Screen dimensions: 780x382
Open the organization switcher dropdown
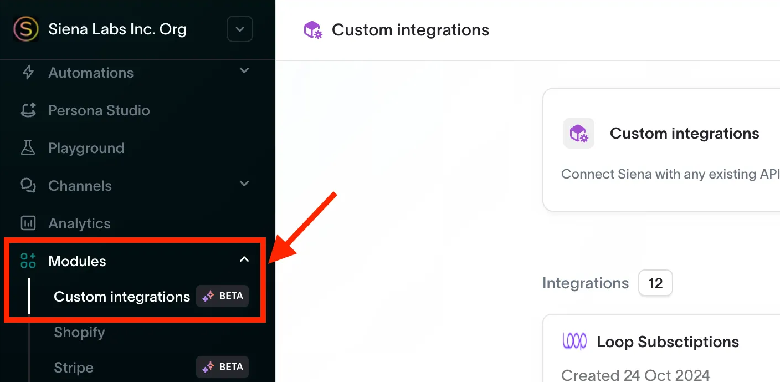240,29
